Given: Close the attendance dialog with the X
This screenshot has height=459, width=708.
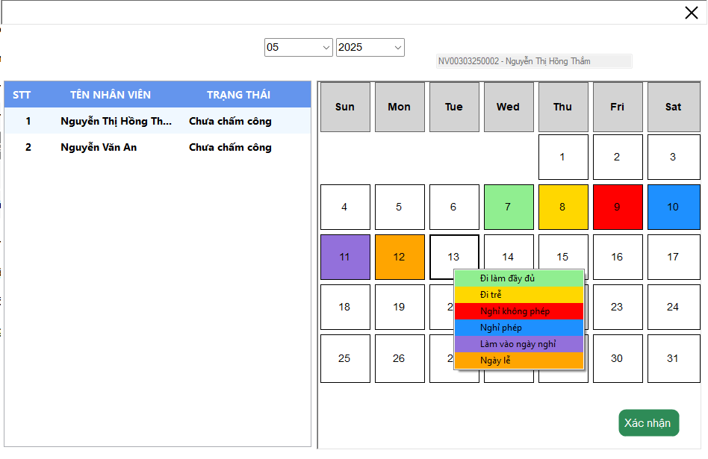Looking at the screenshot, I should coord(692,13).
